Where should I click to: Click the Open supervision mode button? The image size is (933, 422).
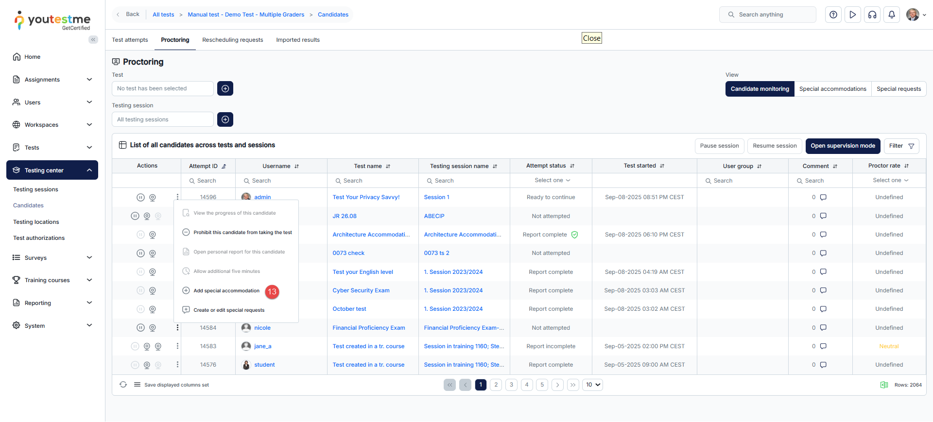tap(842, 146)
